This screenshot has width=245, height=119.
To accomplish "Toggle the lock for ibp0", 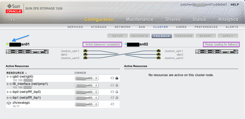I will 117,92.
